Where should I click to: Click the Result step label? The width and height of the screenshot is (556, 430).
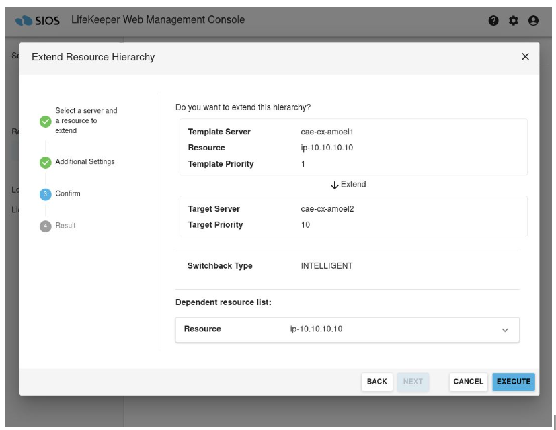coord(65,226)
